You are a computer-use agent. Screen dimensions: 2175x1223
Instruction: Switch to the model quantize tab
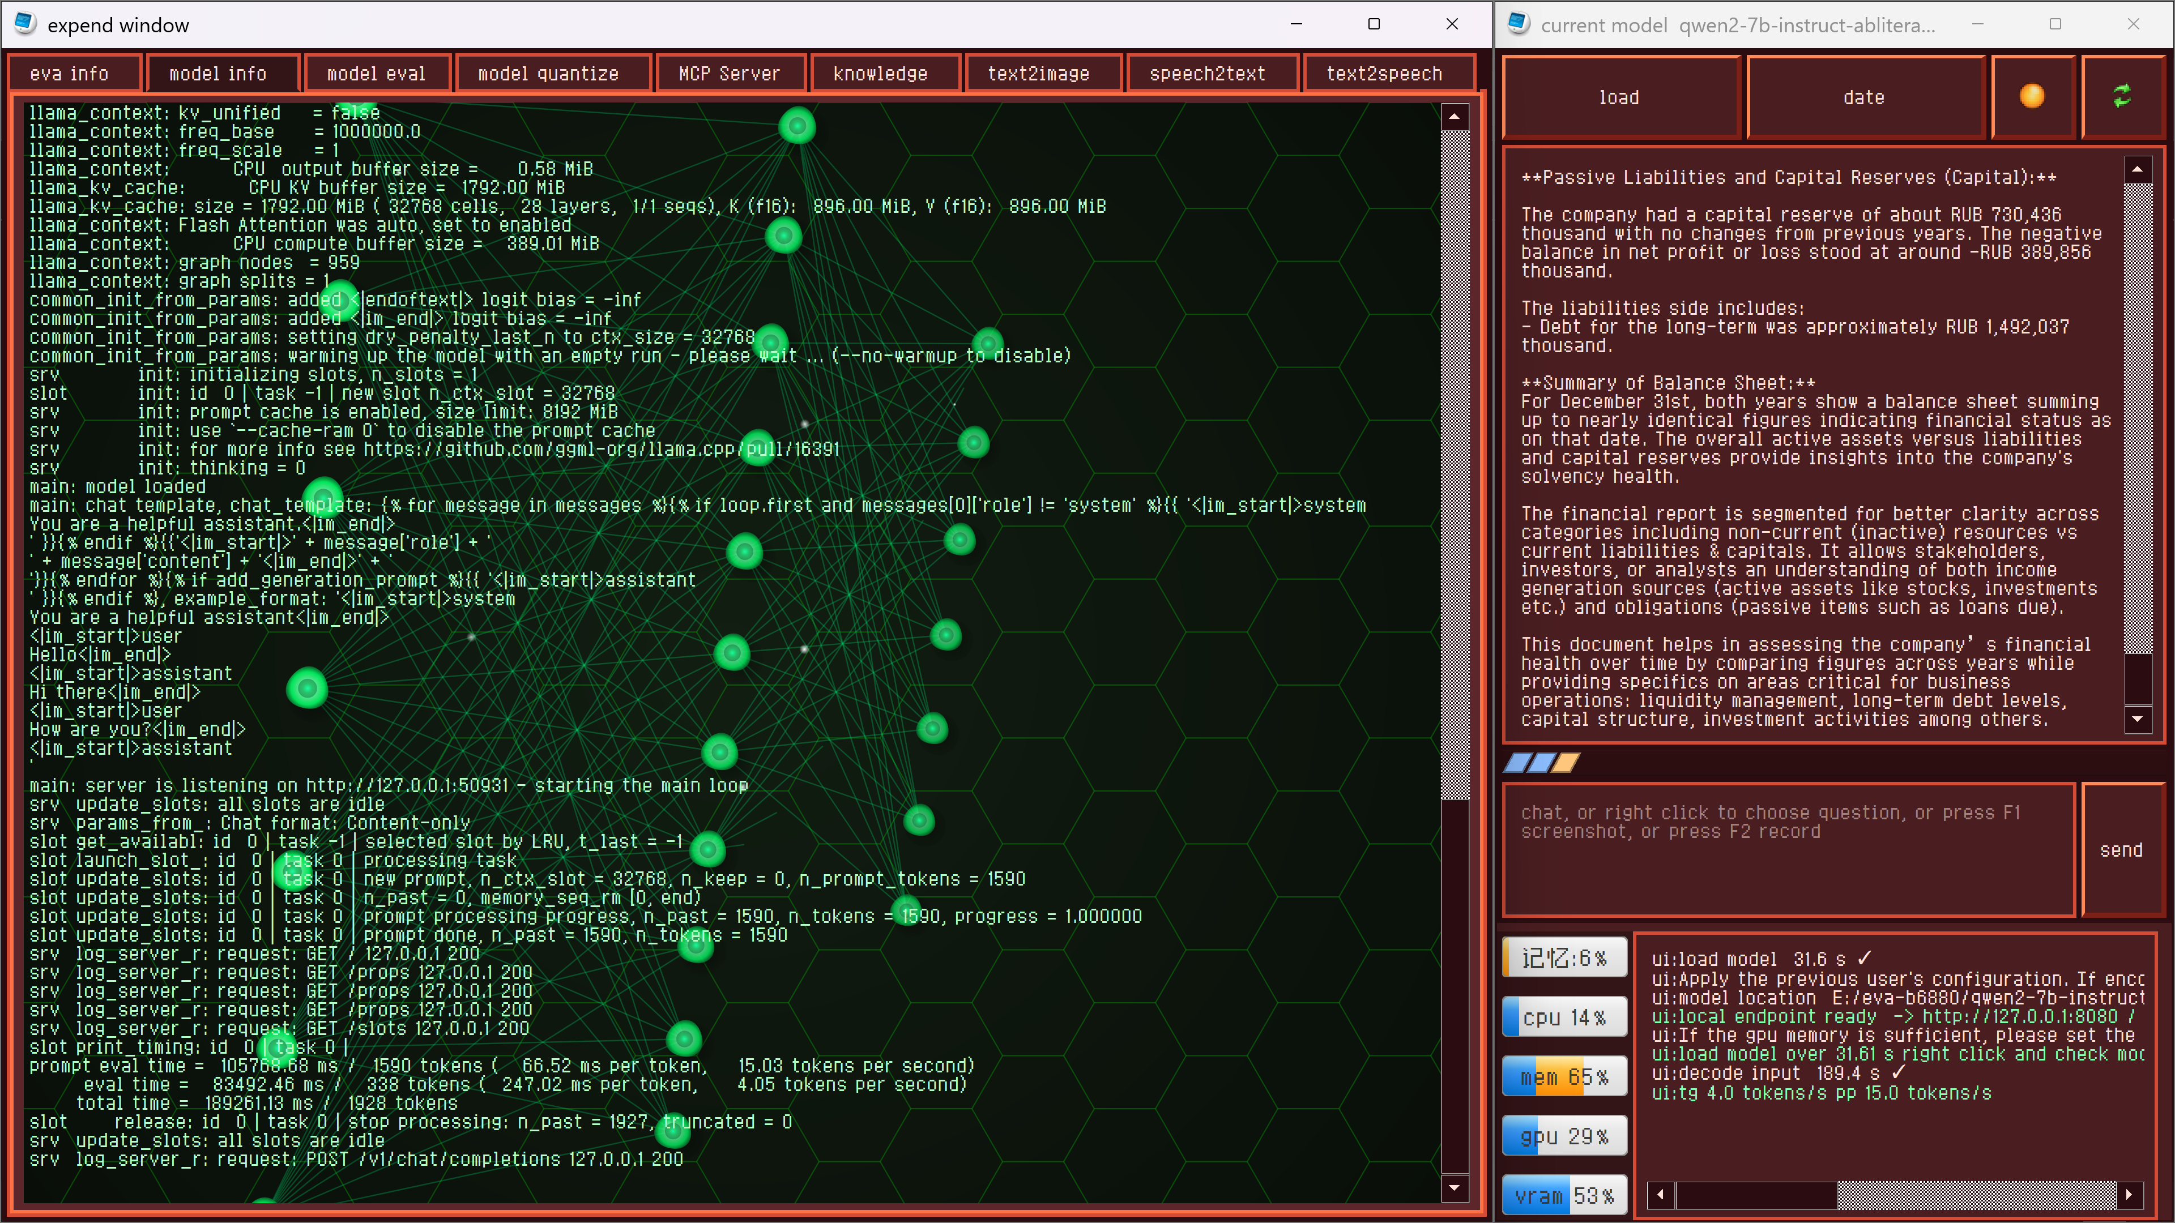tap(548, 74)
